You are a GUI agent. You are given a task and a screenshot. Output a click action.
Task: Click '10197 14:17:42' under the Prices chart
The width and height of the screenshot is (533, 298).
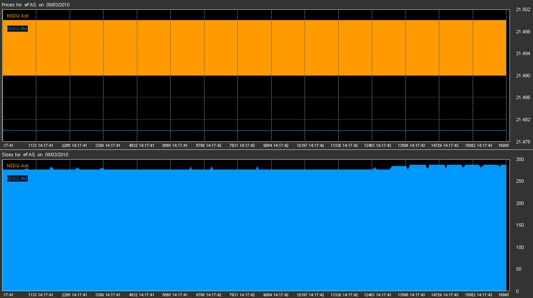click(311, 146)
